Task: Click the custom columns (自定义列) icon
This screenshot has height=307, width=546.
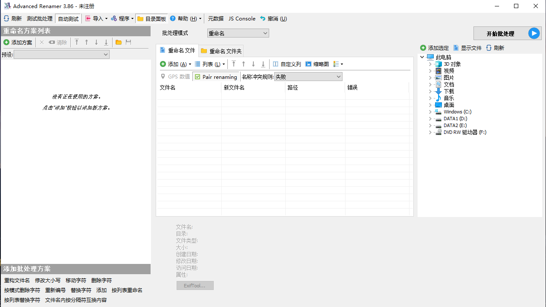Action: (x=276, y=64)
